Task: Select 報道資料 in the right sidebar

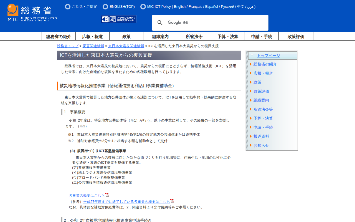Action: [261, 136]
